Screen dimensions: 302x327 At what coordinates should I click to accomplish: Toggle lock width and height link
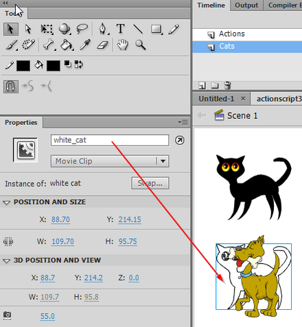[x=8, y=242]
